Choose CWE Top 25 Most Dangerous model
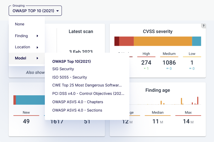214x142 pixels. coord(87,85)
